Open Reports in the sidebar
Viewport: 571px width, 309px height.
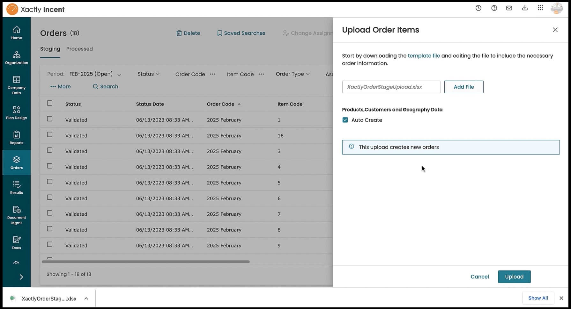(17, 138)
